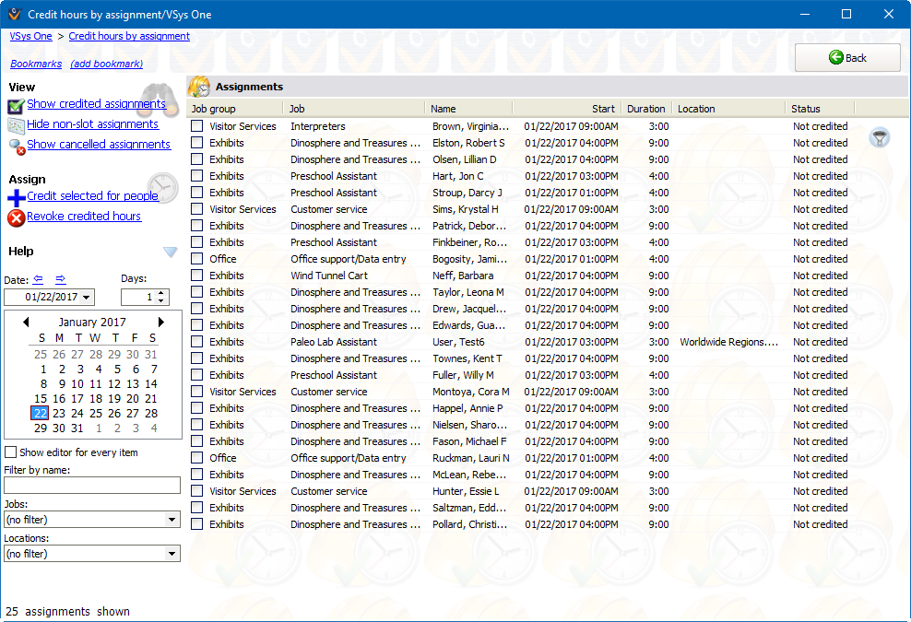Click the people icon on the Assignments panel header

[x=200, y=86]
